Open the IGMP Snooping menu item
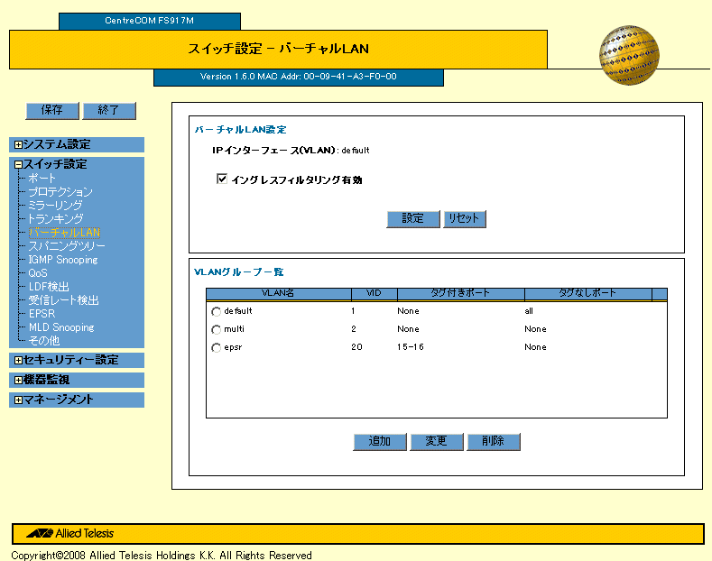This screenshot has height=561, width=712. coord(62,260)
